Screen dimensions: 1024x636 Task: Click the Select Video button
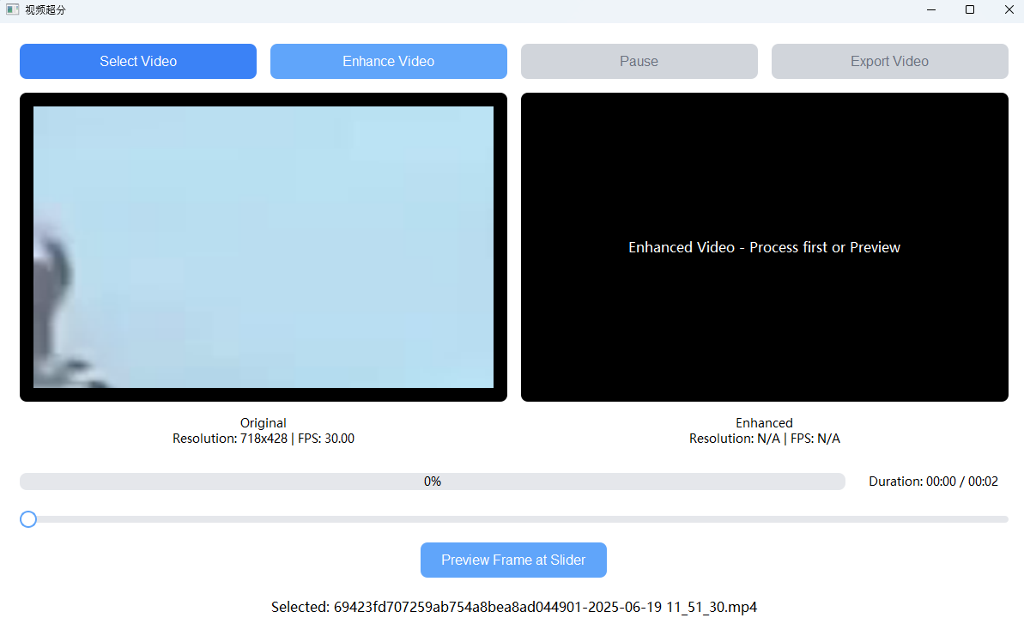[138, 62]
